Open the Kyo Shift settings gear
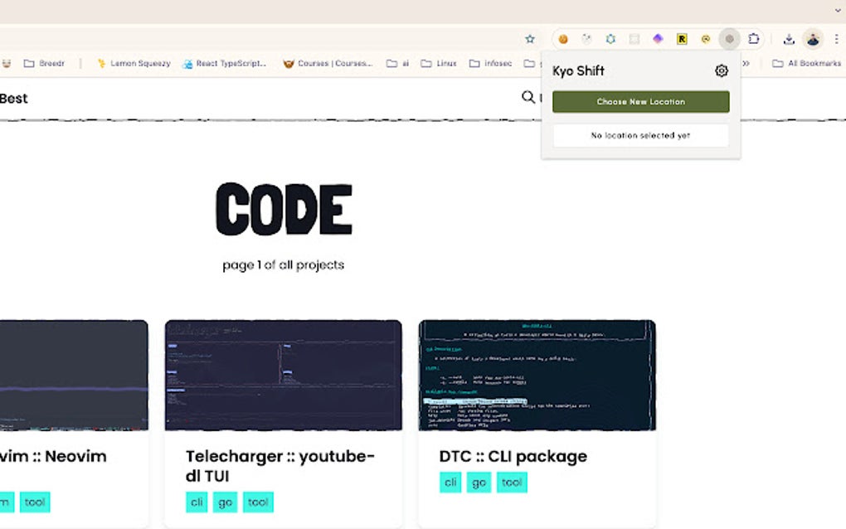This screenshot has height=529, width=846. pos(721,70)
